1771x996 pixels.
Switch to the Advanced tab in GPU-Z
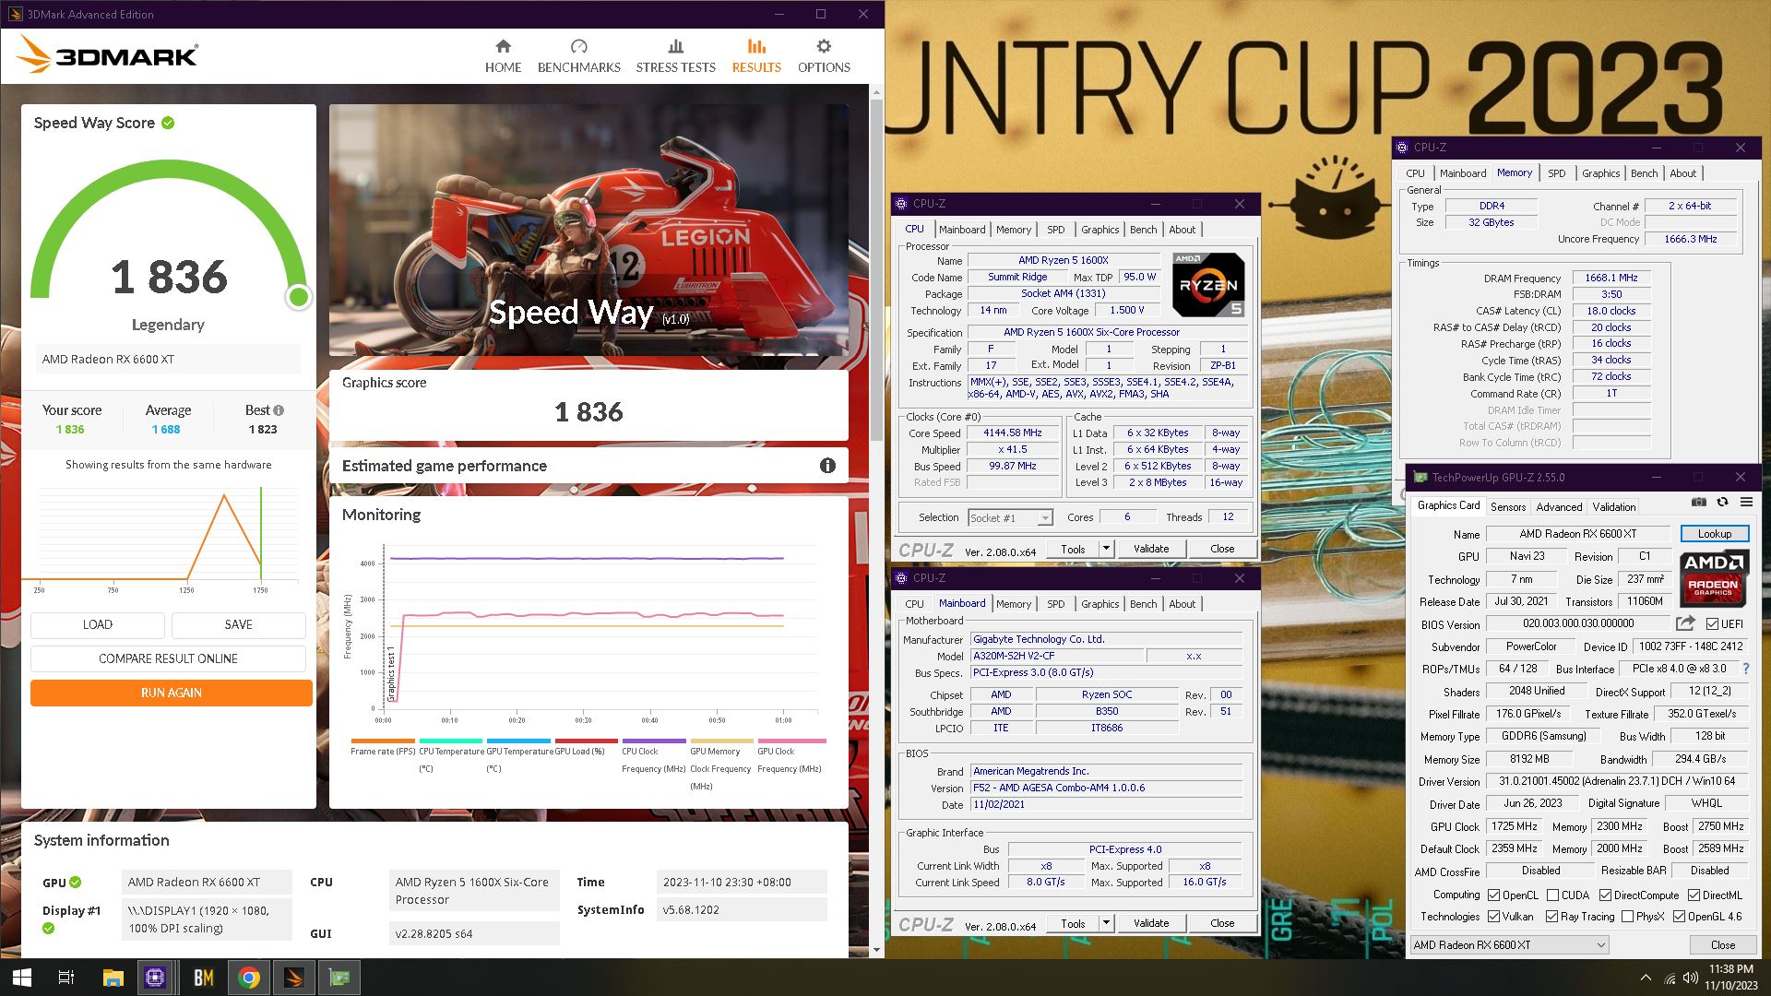pos(1559,506)
